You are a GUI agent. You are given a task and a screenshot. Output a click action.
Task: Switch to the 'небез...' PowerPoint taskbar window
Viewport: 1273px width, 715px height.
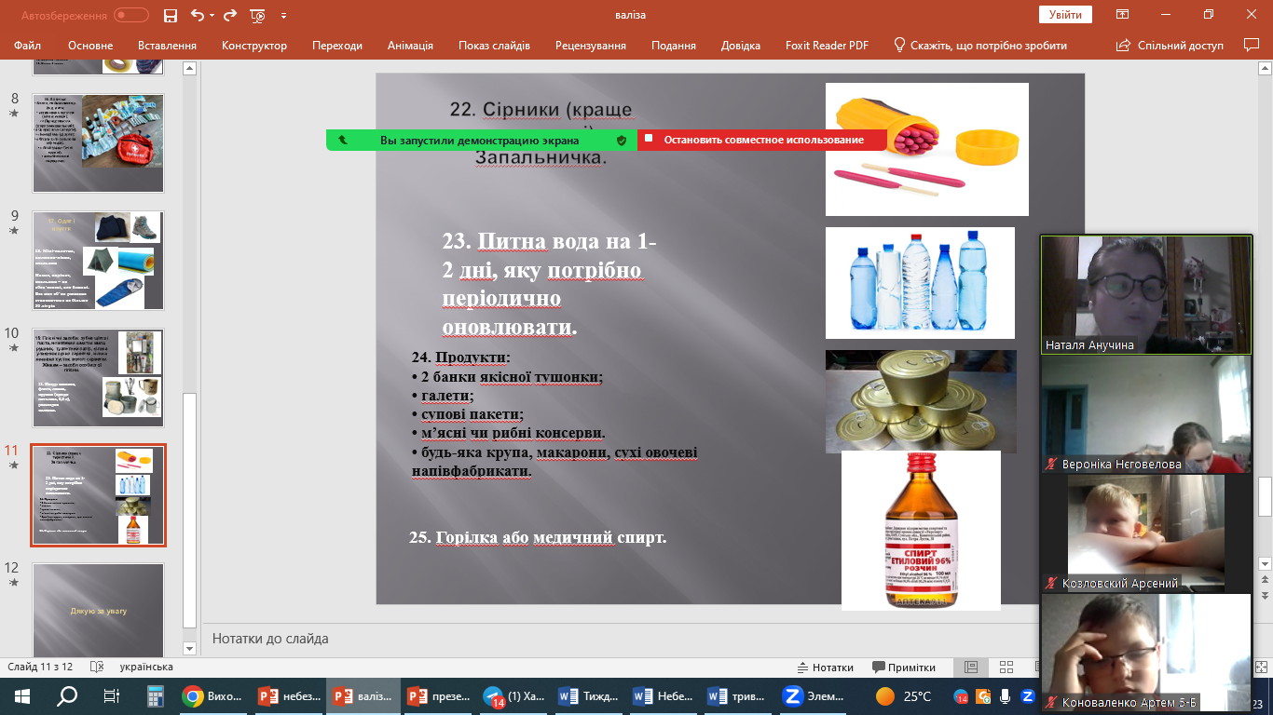pos(288,695)
